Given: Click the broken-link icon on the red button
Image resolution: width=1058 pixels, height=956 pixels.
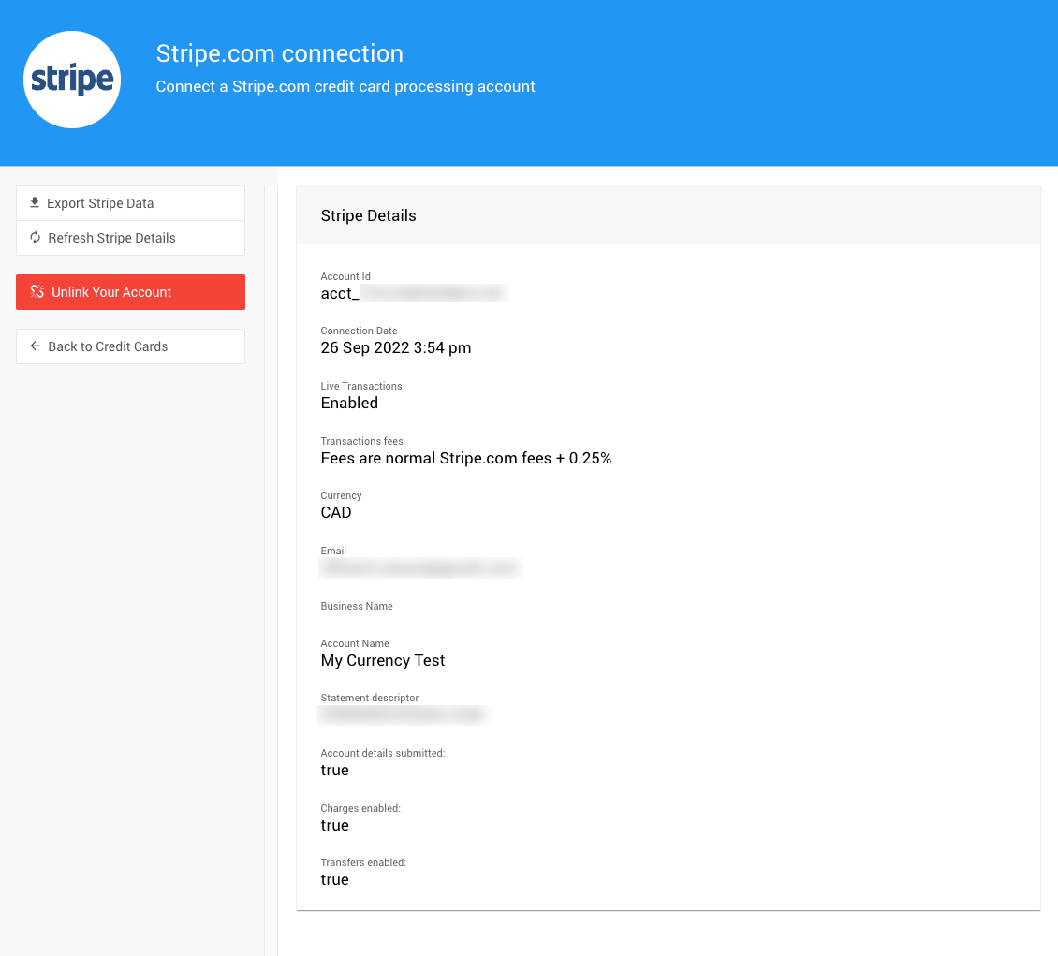Looking at the screenshot, I should pos(37,292).
